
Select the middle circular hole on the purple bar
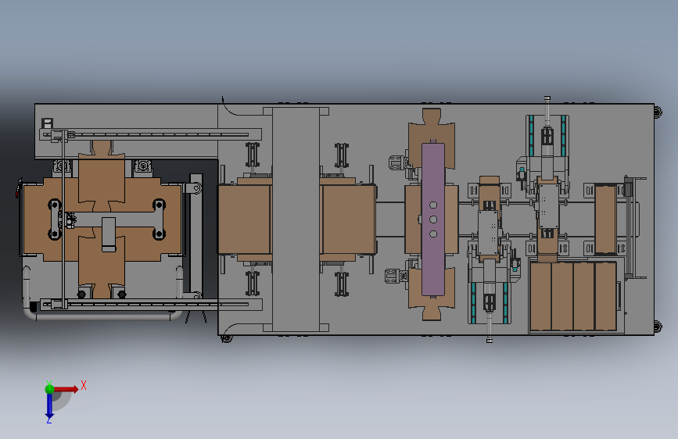coord(433,219)
